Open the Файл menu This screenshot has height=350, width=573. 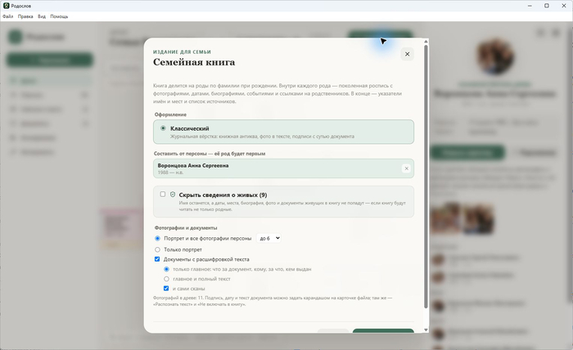7,16
